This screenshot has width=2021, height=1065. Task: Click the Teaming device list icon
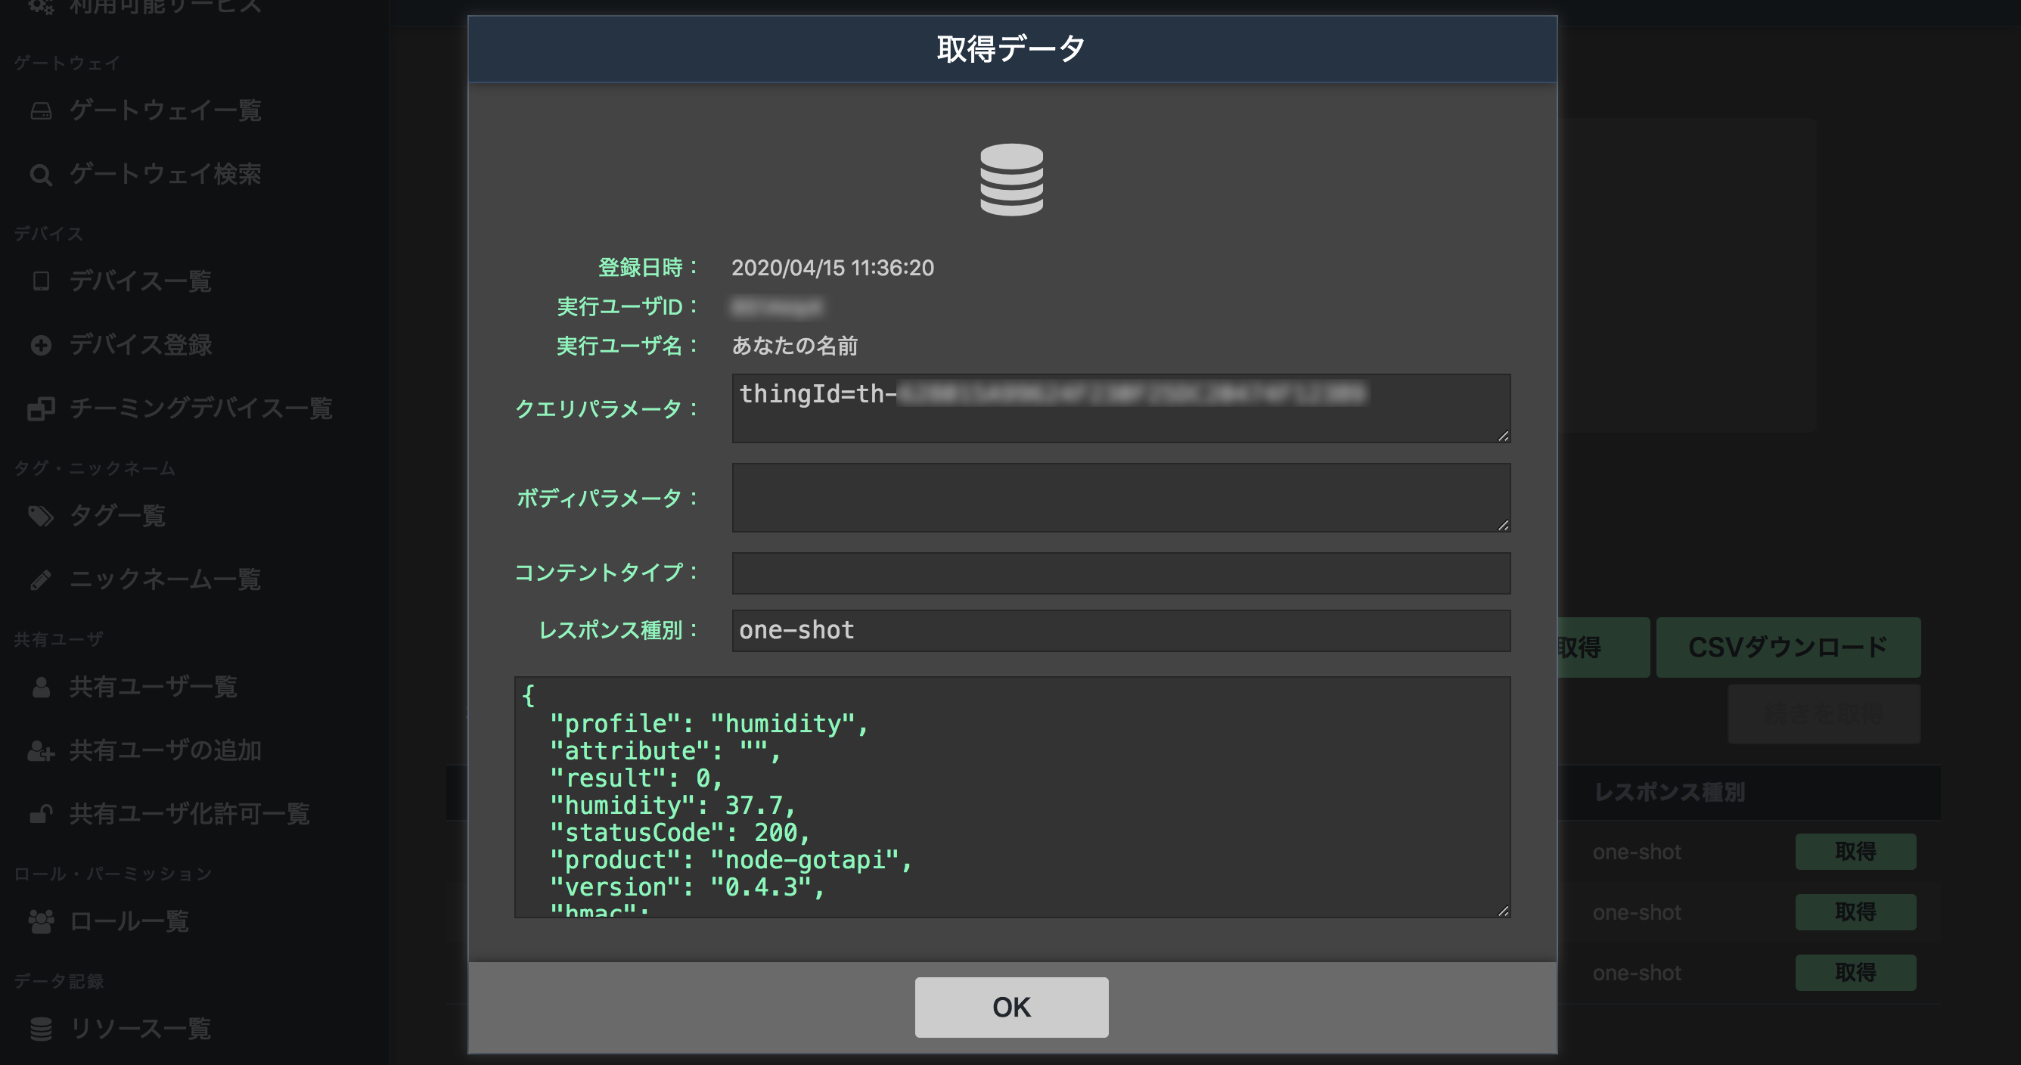pyautogui.click(x=41, y=408)
